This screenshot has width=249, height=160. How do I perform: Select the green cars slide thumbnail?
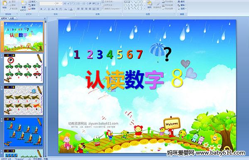[x=23, y=68]
